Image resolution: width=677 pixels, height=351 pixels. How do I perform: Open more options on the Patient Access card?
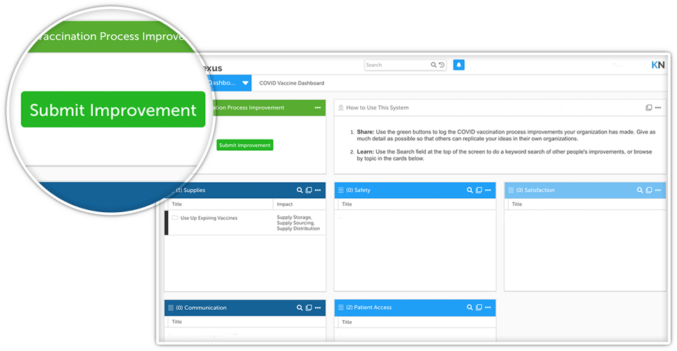coord(488,308)
